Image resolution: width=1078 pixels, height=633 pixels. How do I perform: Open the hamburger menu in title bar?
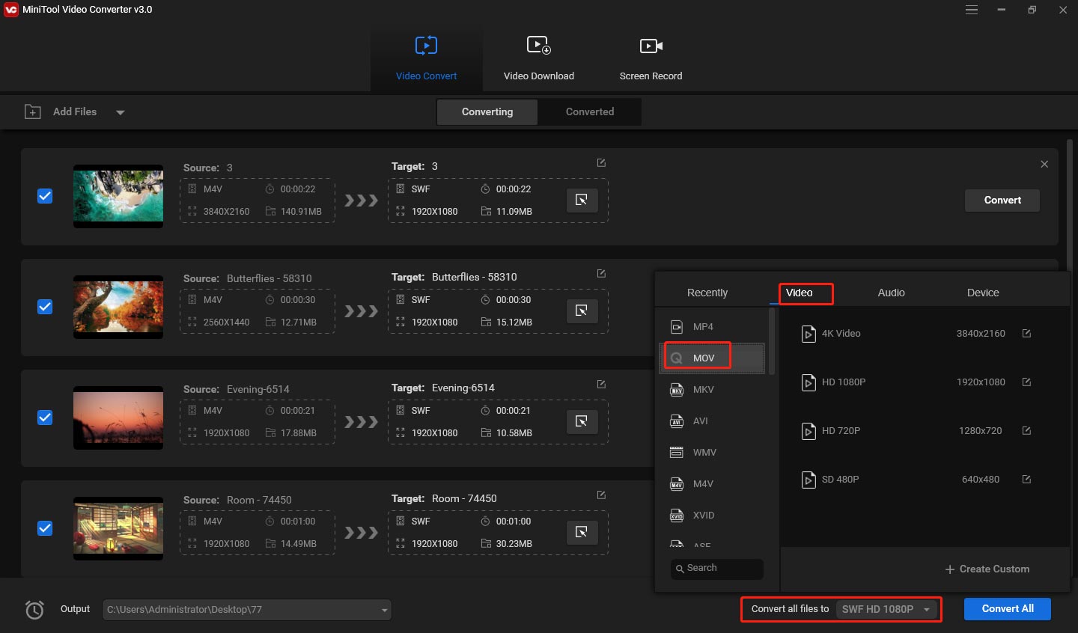pos(972,10)
